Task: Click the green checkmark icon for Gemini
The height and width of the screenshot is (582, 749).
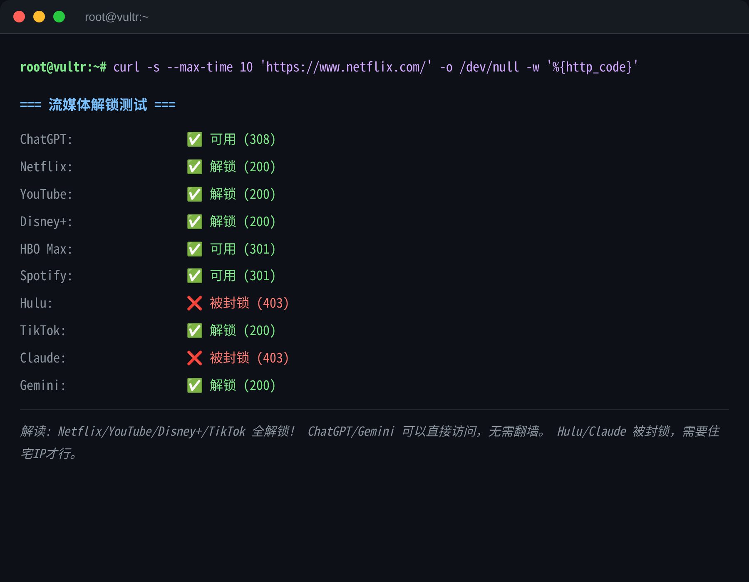Action: coord(195,385)
